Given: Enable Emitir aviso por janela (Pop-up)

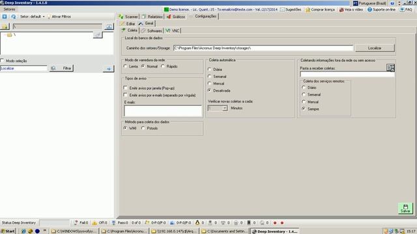Looking at the screenshot, I should [x=125, y=88].
